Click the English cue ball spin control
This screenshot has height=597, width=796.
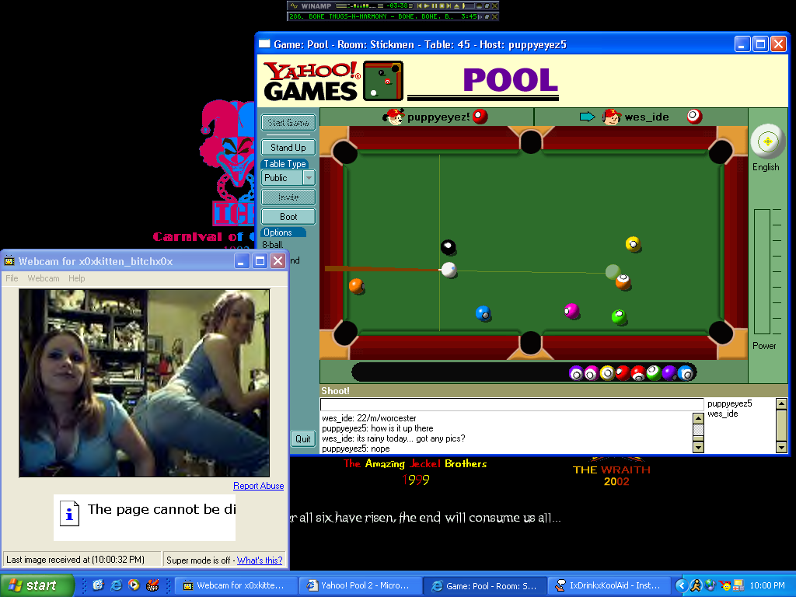(x=766, y=141)
